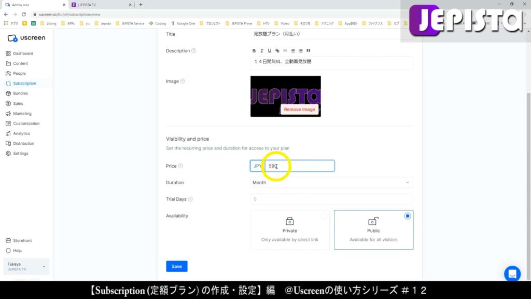Reload the current browser page
The height and width of the screenshot is (299, 531).
tap(24, 15)
